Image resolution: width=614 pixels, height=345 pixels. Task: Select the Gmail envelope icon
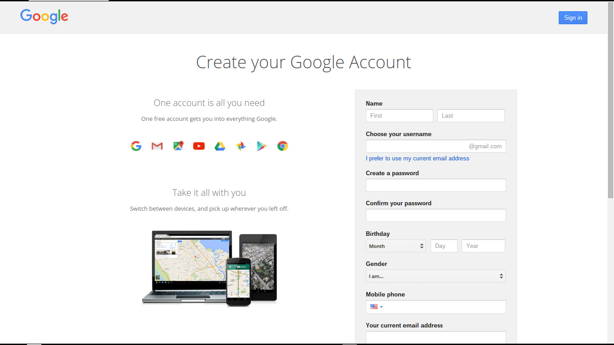click(x=156, y=146)
